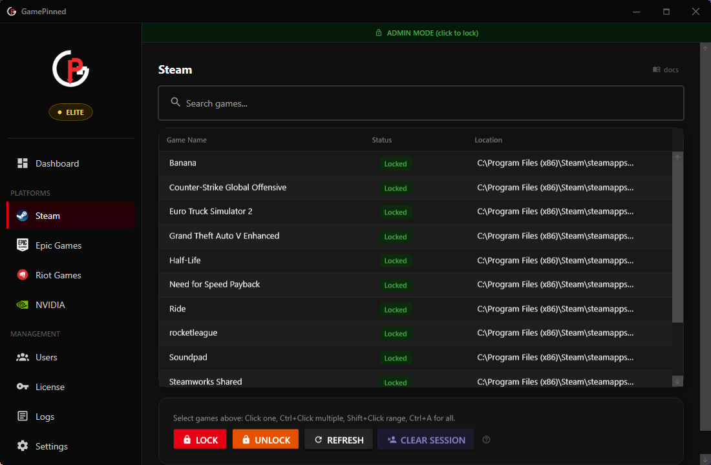Image resolution: width=711 pixels, height=465 pixels.
Task: Click the orange UNLOCK button
Action: 265,440
